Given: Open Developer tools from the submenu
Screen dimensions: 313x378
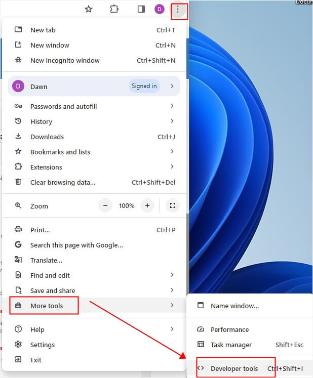Looking at the screenshot, I should pyautogui.click(x=234, y=368).
